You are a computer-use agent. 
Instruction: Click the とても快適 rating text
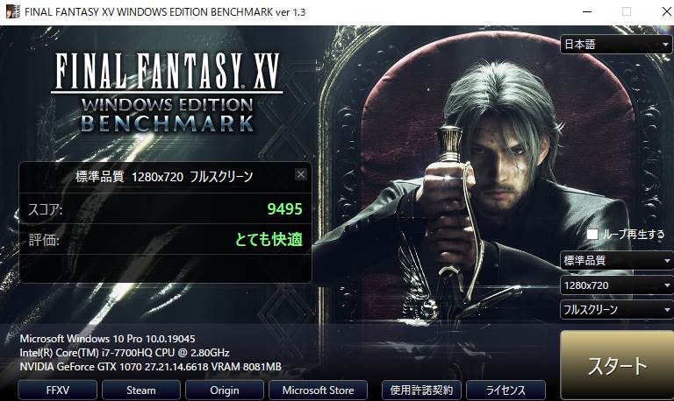pos(269,239)
